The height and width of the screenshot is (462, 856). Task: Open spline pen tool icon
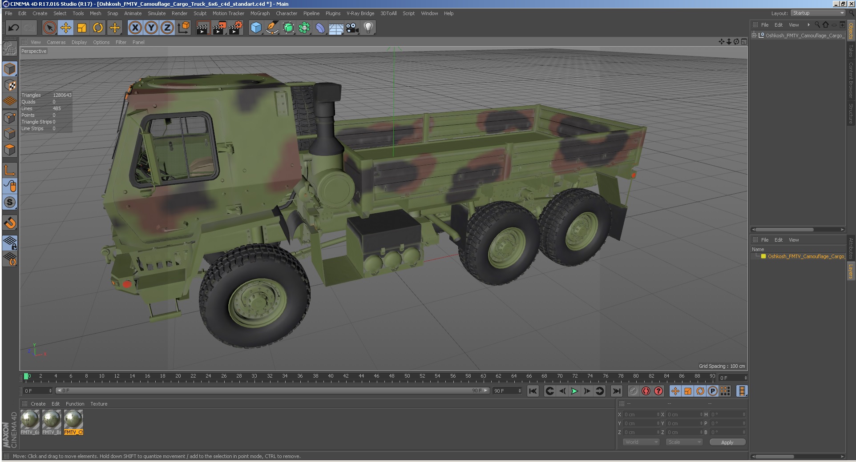[x=272, y=28]
